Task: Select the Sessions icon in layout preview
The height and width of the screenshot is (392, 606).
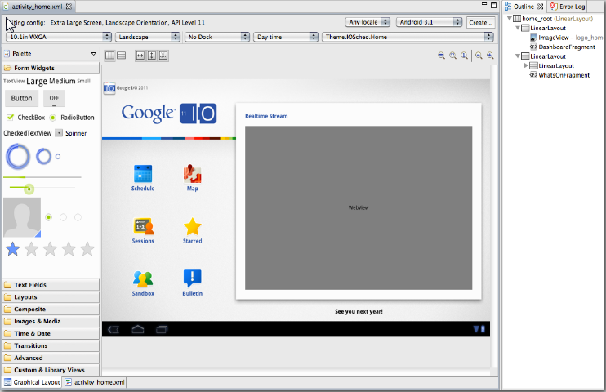Action: tap(143, 226)
